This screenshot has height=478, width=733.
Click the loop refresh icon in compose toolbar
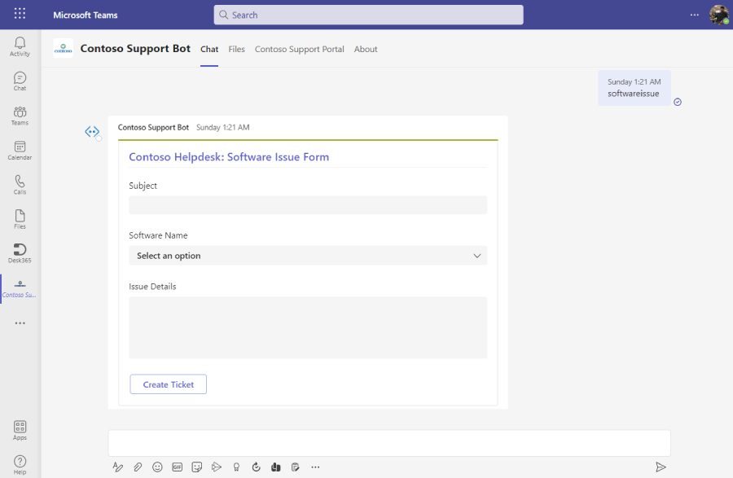pos(257,467)
